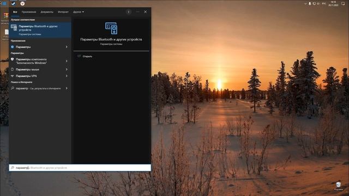This screenshot has width=349, height=196.
Task: Open the Другие dropdown filter
Action: tap(79, 12)
